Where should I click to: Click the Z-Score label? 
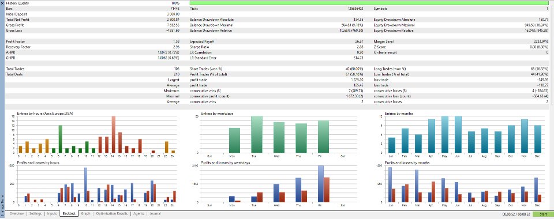pyautogui.click(x=380, y=47)
